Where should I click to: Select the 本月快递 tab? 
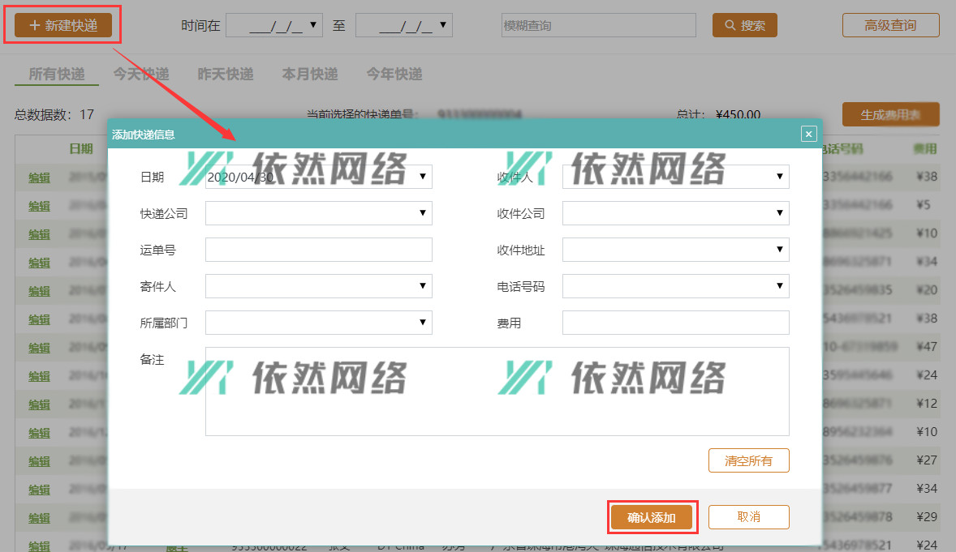pyautogui.click(x=310, y=74)
